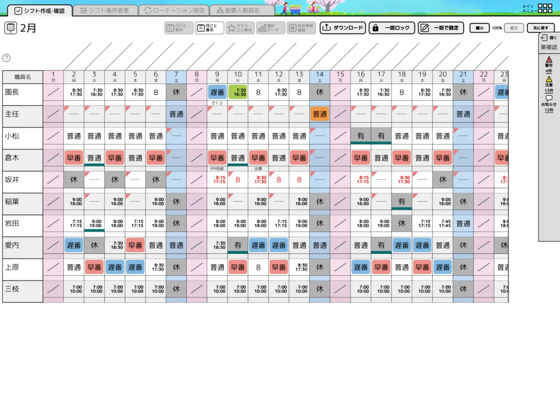Select 主任's orange 普通 cell on the 14th
The height and width of the screenshot is (420, 560).
320,114
